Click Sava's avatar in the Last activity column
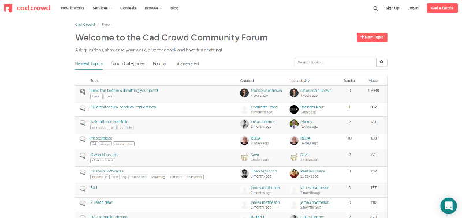The width and height of the screenshot is (462, 218). click(294, 157)
